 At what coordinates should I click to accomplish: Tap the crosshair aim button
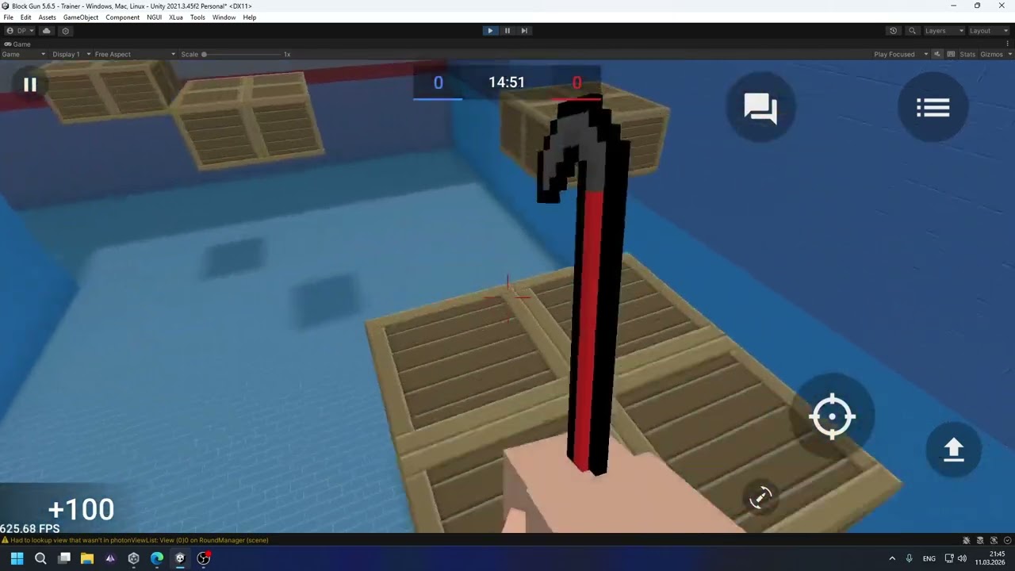(832, 416)
